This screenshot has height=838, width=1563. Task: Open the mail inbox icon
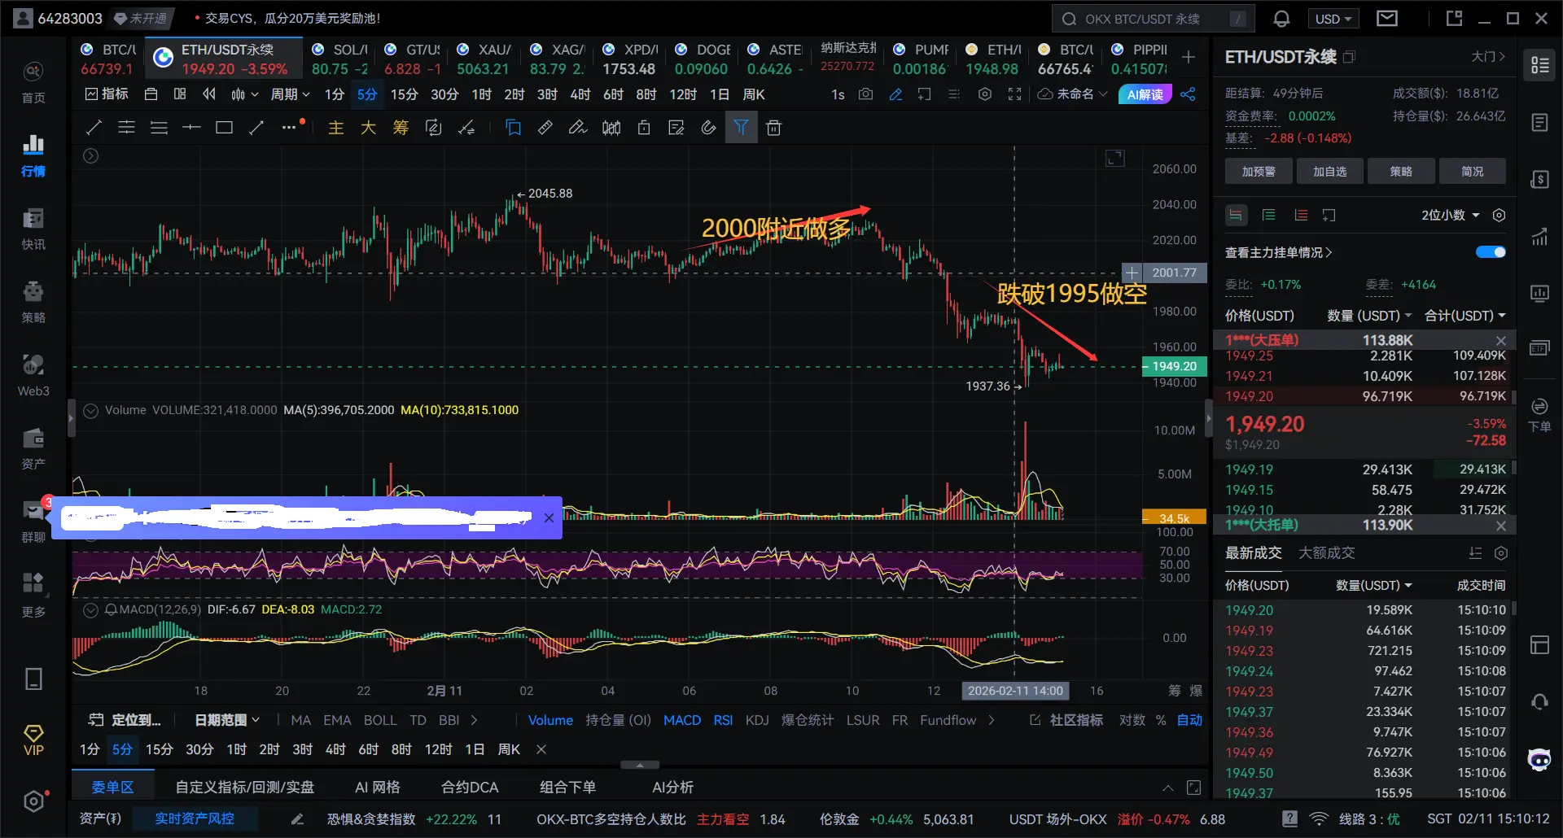pos(1387,18)
